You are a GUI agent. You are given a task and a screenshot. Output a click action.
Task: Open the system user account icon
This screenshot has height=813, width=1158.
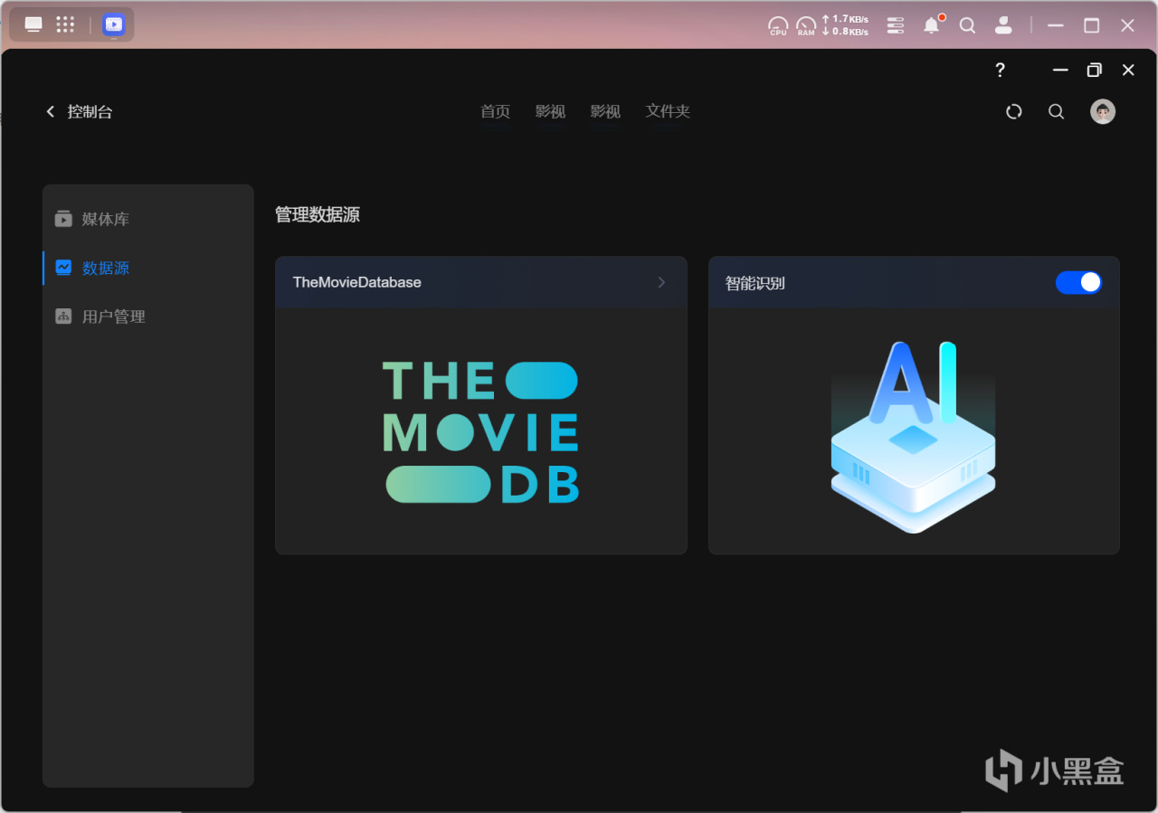pyautogui.click(x=1003, y=25)
